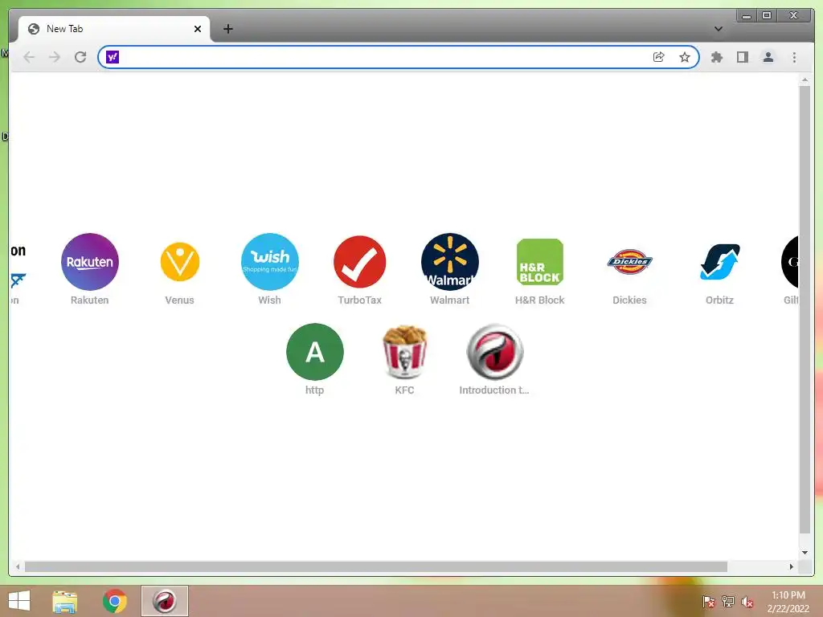The image size is (823, 617).
Task: Click the Walmart label text
Action: (x=450, y=300)
